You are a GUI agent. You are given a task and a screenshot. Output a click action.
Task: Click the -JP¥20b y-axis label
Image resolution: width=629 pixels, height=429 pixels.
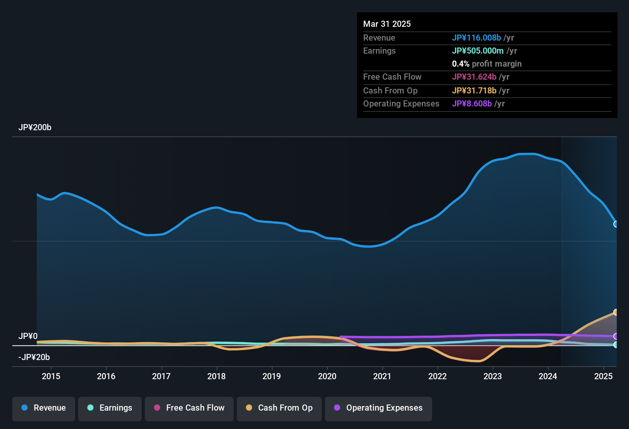click(34, 357)
